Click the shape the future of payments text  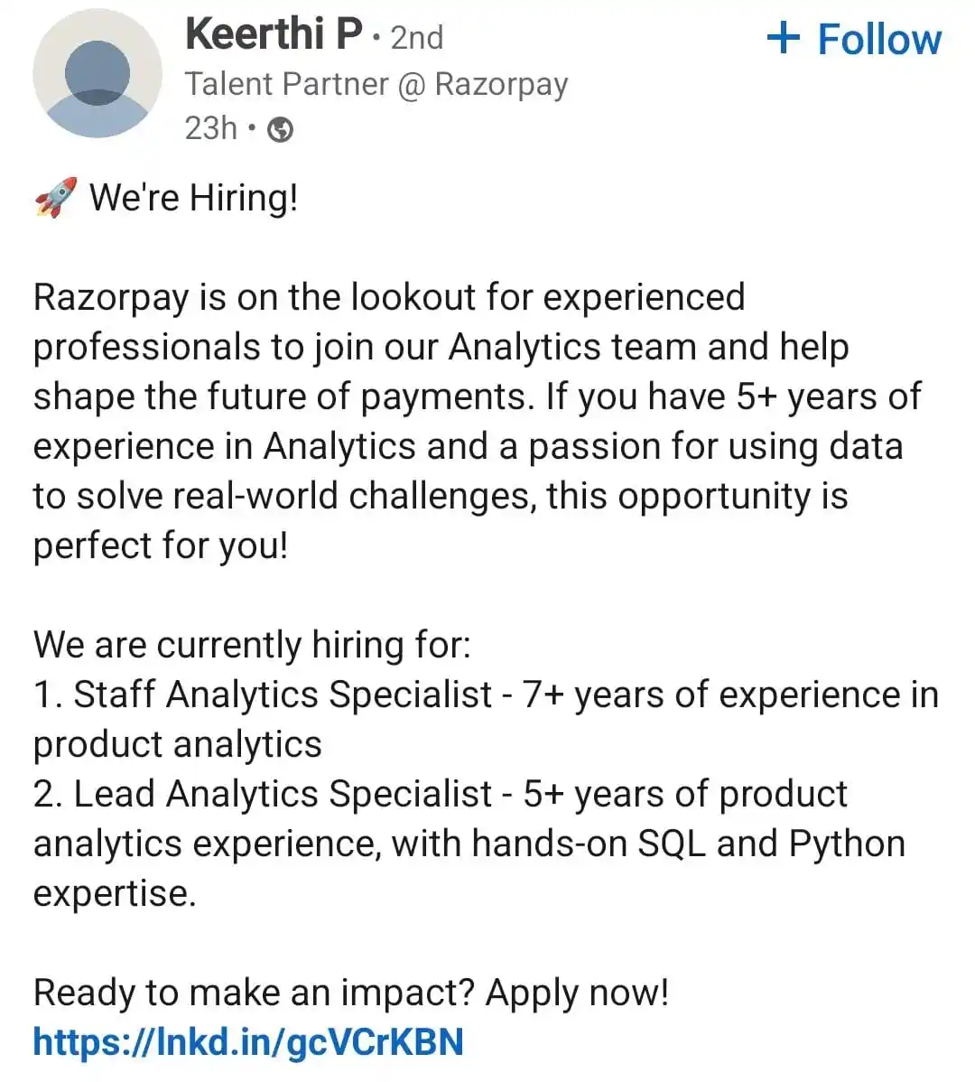[279, 396]
